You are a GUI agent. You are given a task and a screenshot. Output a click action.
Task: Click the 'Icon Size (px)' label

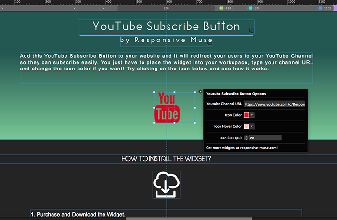[x=231, y=138]
